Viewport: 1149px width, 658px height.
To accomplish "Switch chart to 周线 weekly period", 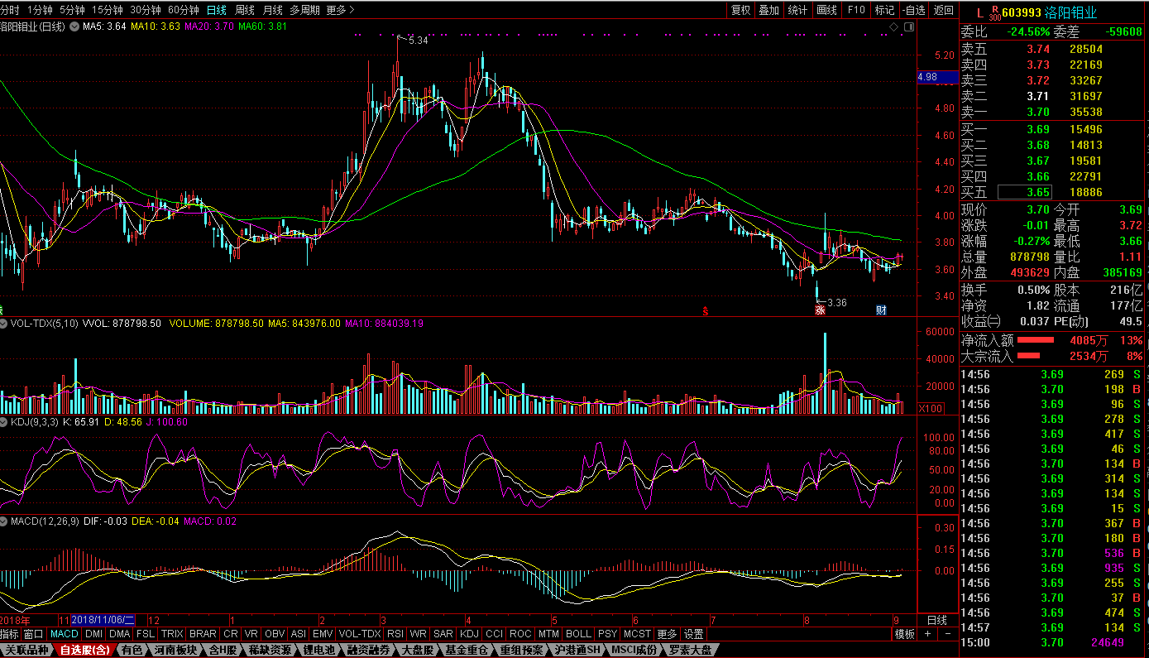I will 245,10.
